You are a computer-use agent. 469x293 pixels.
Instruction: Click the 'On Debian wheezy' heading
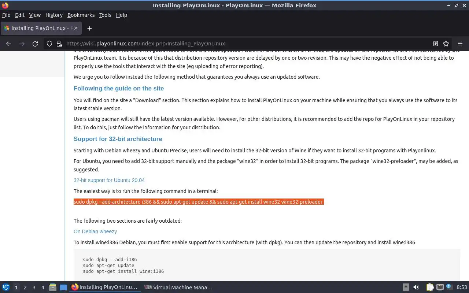pos(95,231)
